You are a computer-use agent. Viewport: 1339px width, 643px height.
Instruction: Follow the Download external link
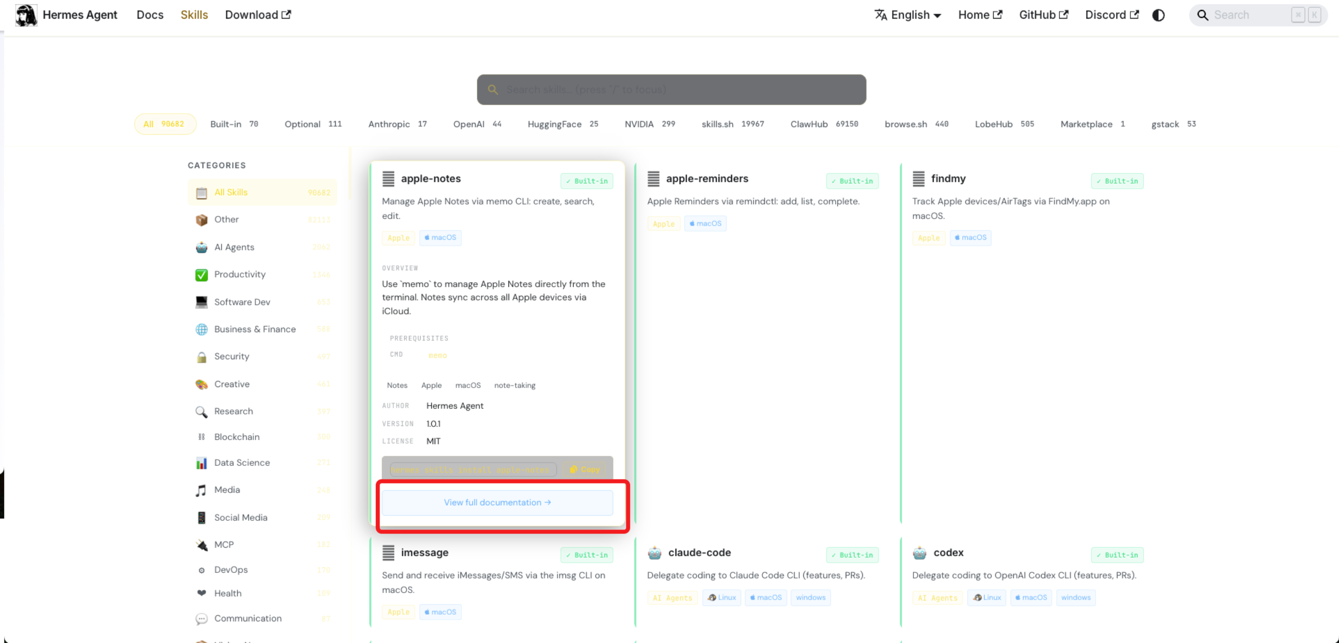click(x=258, y=15)
